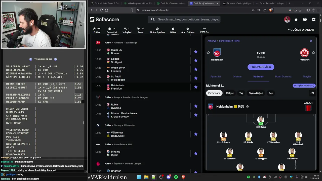Unfavorite the Union Berlin vs Freiburg match

click(196, 69)
